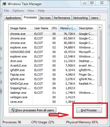Select the winlogon.exe process
This screenshot has width=110, height=127.
(53, 97)
